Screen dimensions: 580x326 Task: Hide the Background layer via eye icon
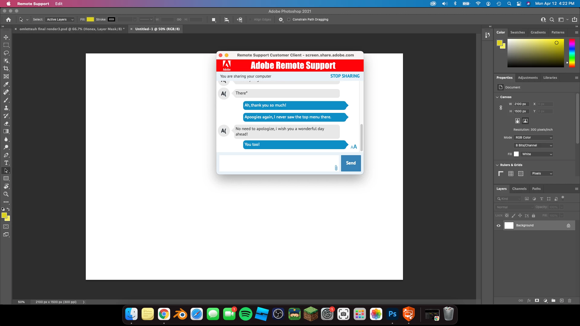[498, 225]
